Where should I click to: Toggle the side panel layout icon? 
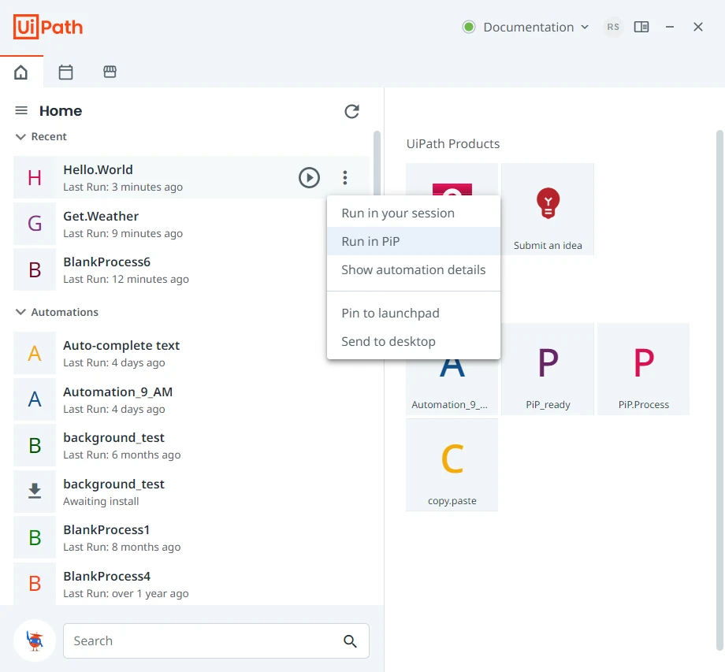(x=641, y=28)
